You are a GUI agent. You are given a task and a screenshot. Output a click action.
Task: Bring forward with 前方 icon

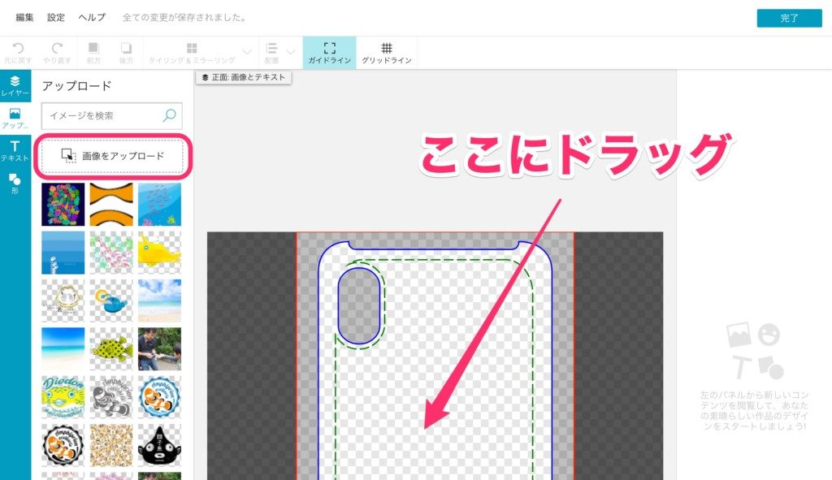[93, 49]
